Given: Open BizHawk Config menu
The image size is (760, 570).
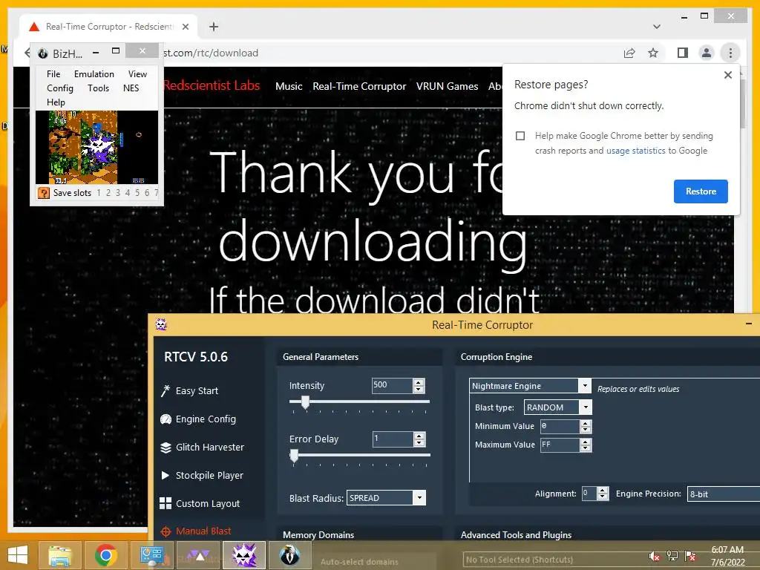Looking at the screenshot, I should (60, 88).
